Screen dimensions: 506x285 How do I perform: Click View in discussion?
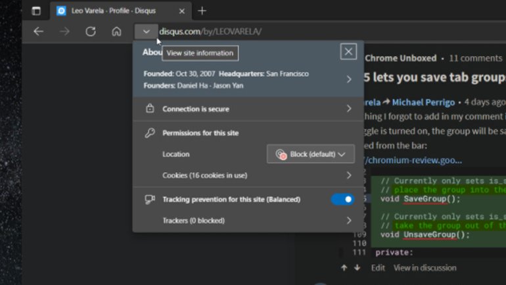click(425, 268)
